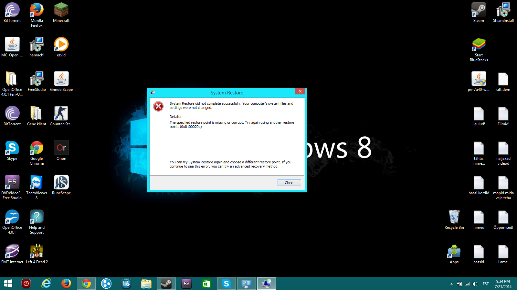Launch Google Chrome desktop shortcut

pyautogui.click(x=37, y=152)
